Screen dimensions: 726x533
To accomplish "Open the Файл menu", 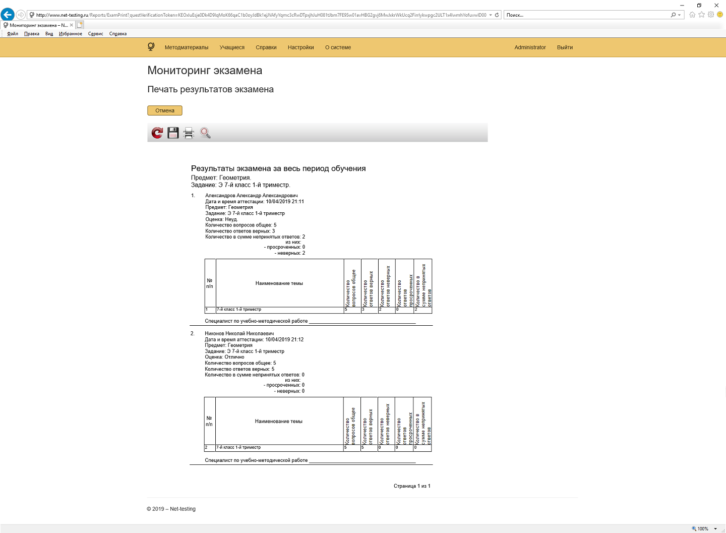I will click(13, 34).
